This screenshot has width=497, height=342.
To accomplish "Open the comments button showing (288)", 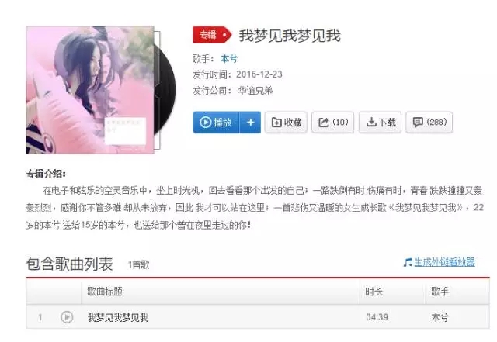I will point(429,123).
